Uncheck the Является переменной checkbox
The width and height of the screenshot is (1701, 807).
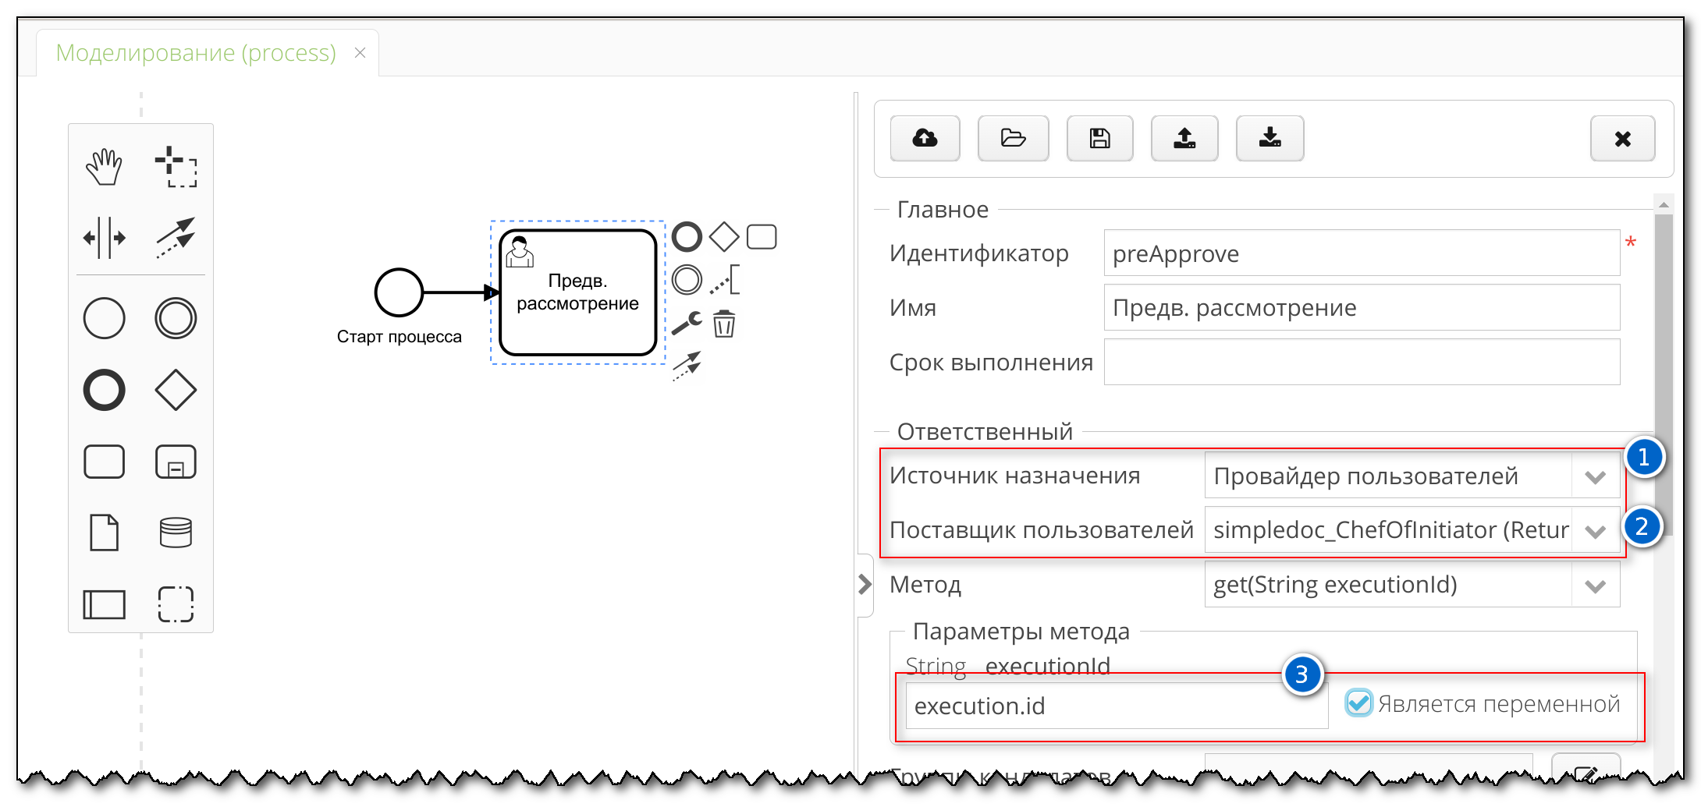pos(1359,703)
